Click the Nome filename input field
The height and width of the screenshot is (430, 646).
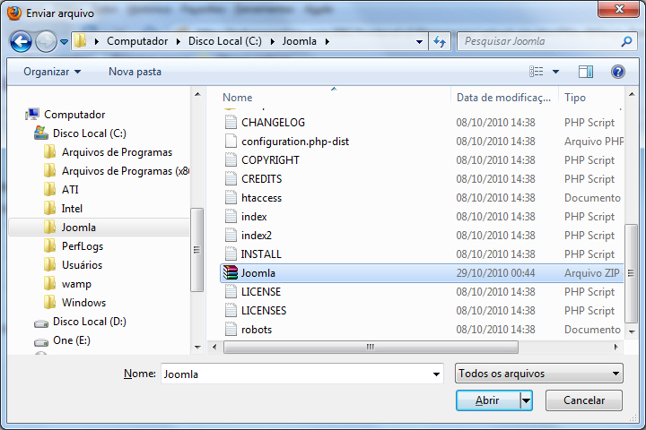pyautogui.click(x=302, y=374)
